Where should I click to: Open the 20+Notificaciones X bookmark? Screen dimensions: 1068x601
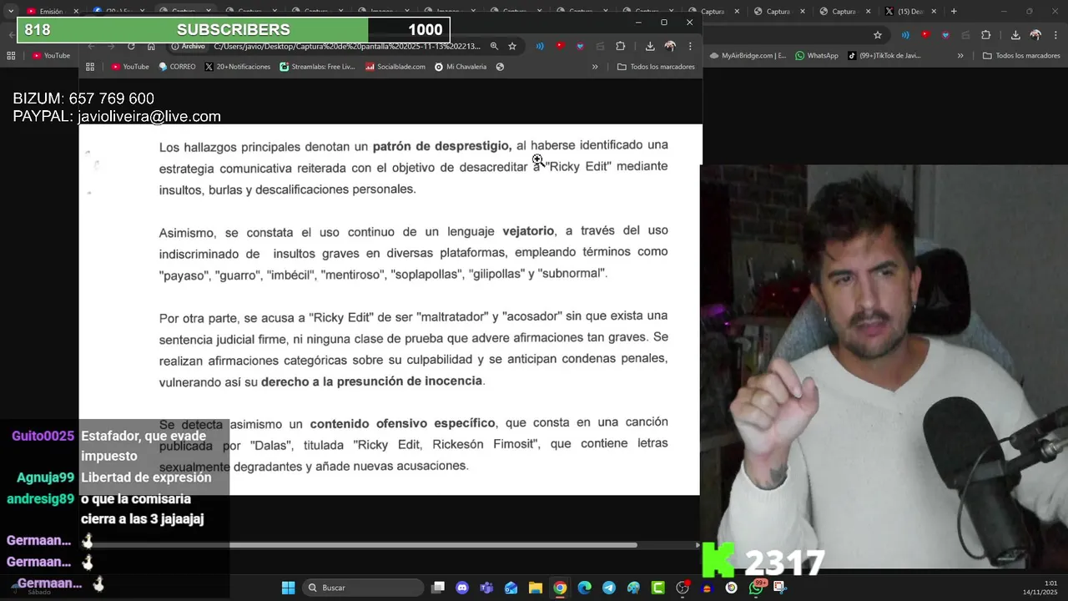pyautogui.click(x=238, y=67)
